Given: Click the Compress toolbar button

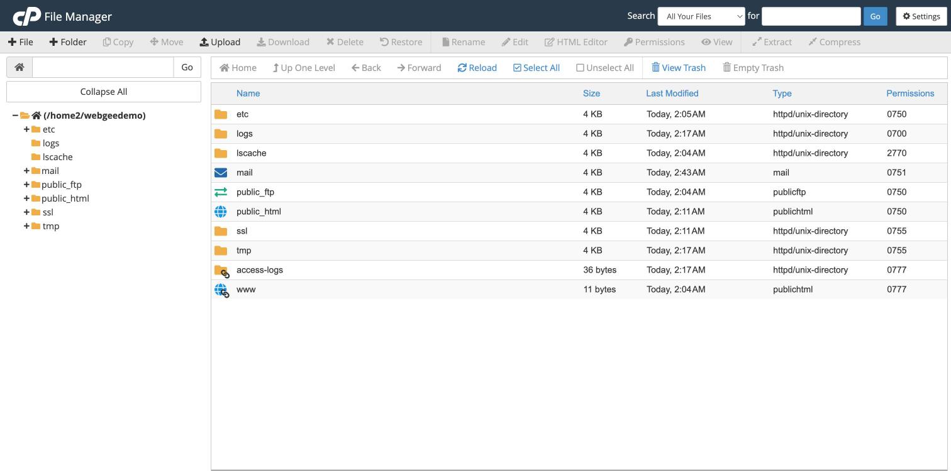Looking at the screenshot, I should click(835, 42).
